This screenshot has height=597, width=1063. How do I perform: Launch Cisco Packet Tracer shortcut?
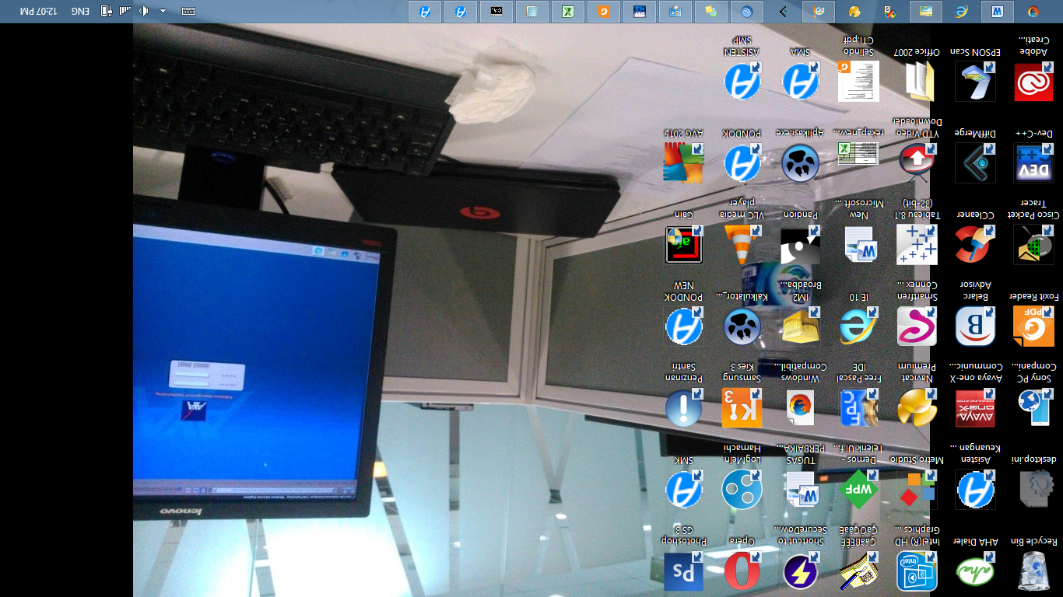coord(1033,244)
